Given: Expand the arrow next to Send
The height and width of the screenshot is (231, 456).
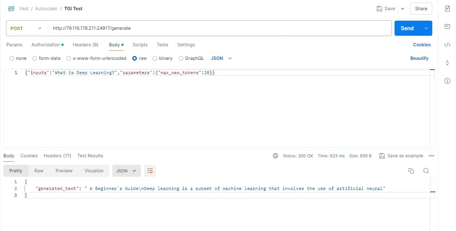Looking at the screenshot, I should click(x=426, y=28).
